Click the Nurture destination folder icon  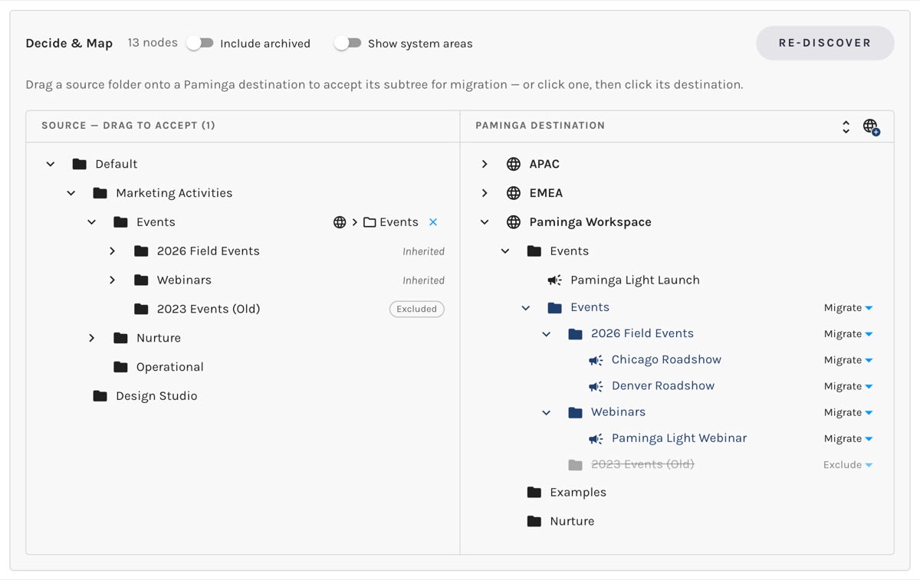point(534,521)
